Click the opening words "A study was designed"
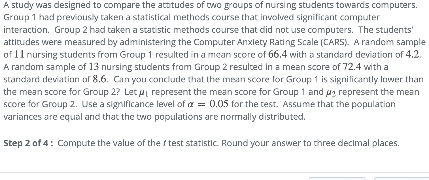 [x=45, y=5]
